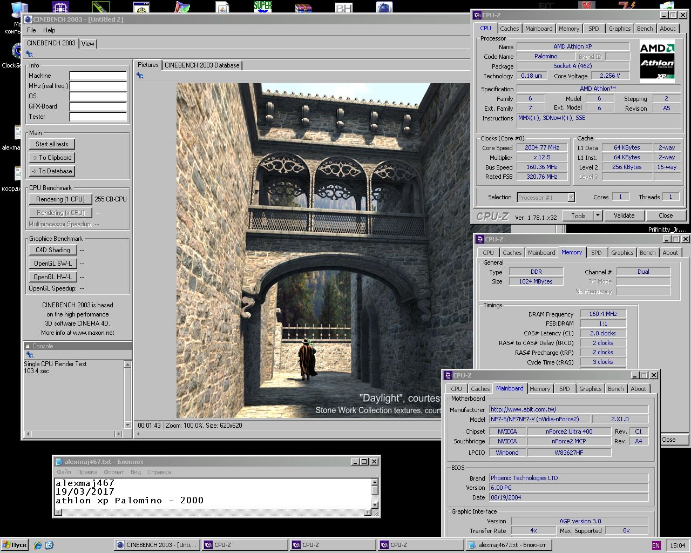Open the Graphics tab in the CPU-Z motherboard window
691x553 pixels.
pos(590,389)
